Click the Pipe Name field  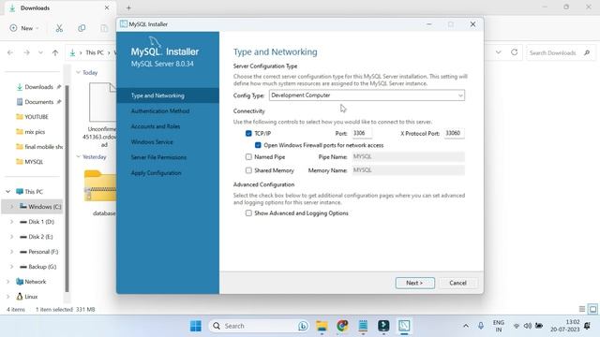[409, 156]
